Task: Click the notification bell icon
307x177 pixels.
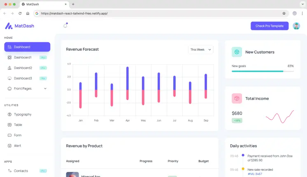Action: point(65,26)
